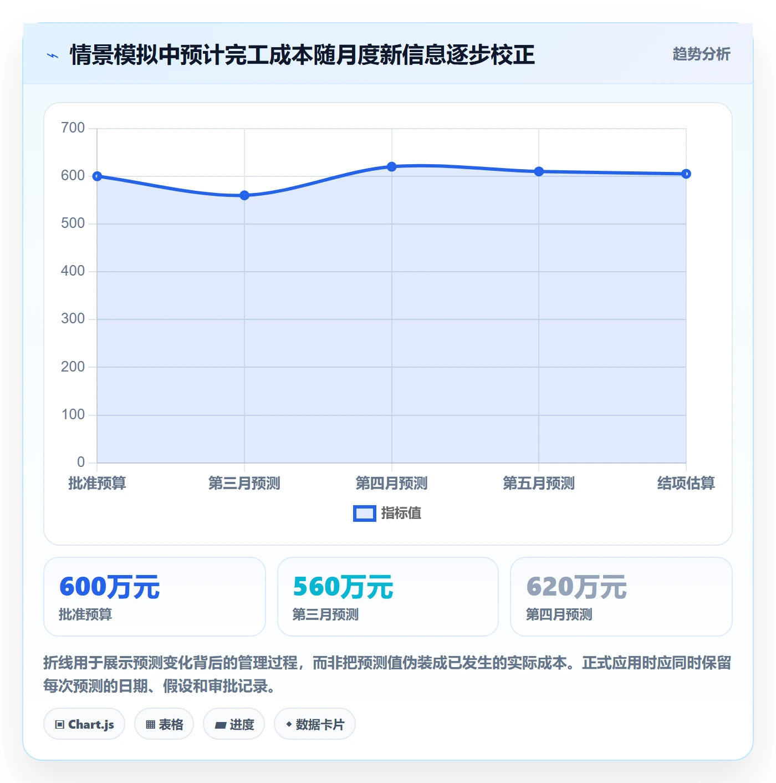Screen dimensions: 776x783
Task: Select the 第五月预测 data point on the line
Action: [x=539, y=171]
